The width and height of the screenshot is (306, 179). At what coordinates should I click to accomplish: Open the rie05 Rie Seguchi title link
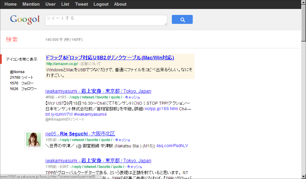tap(80, 134)
